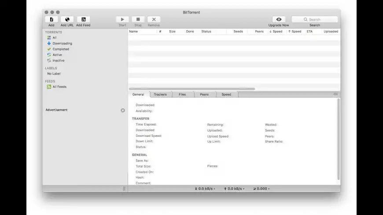Open the detail pane options menu icon
383x215 pixels.
[335, 94]
